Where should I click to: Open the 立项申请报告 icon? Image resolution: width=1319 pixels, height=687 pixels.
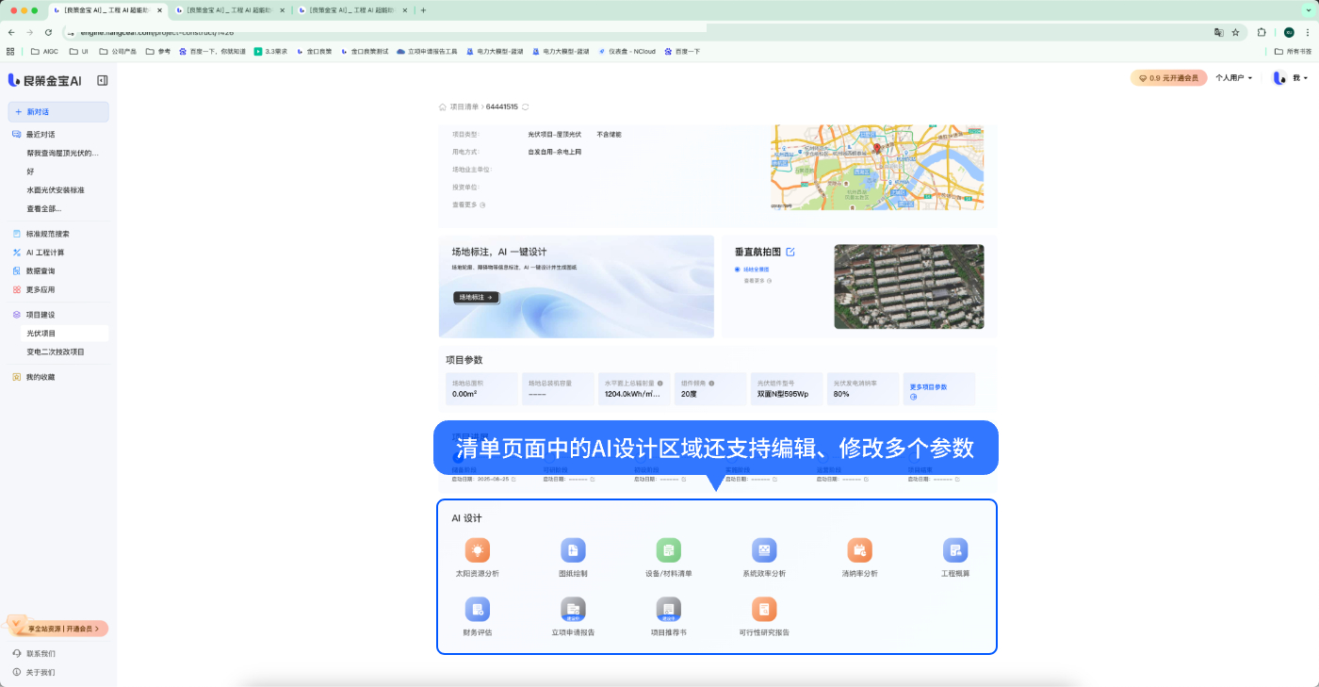click(573, 609)
